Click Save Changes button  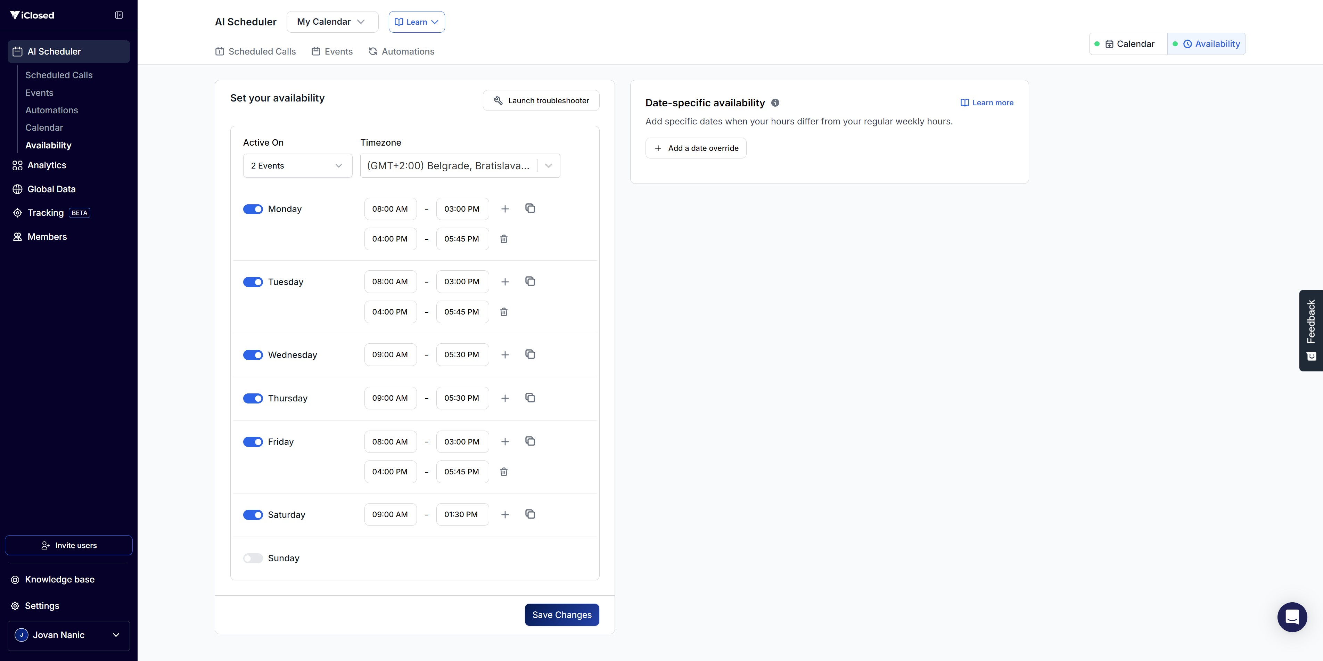(561, 615)
